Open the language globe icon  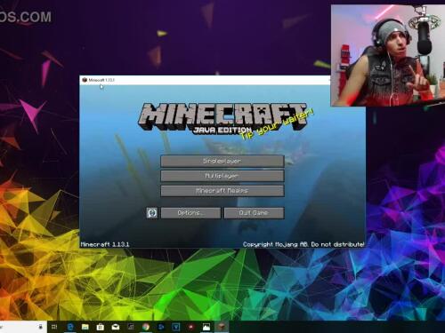(x=152, y=213)
